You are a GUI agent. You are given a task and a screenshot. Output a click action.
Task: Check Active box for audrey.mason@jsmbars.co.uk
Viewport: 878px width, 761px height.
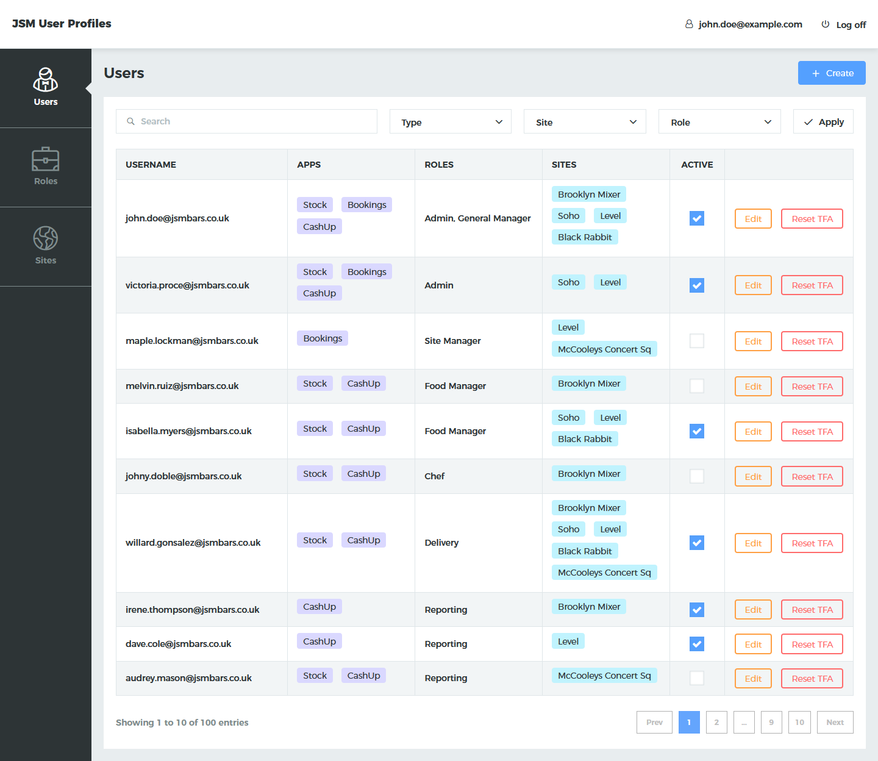(x=697, y=678)
